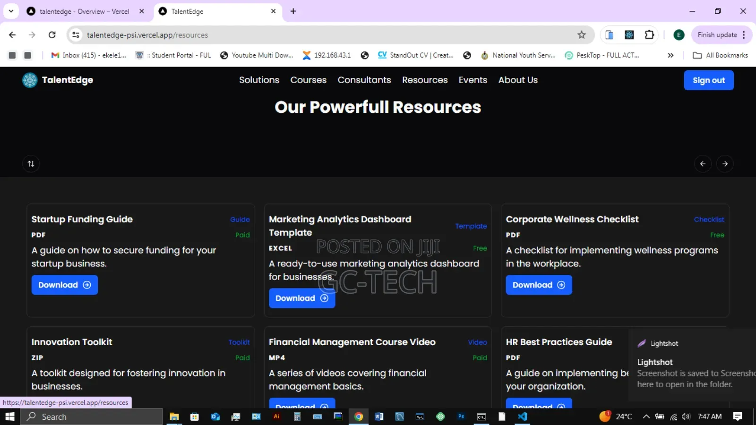Open the Events nav item
The width and height of the screenshot is (756, 425).
(x=472, y=80)
